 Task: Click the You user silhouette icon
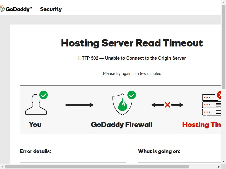[x=36, y=104]
